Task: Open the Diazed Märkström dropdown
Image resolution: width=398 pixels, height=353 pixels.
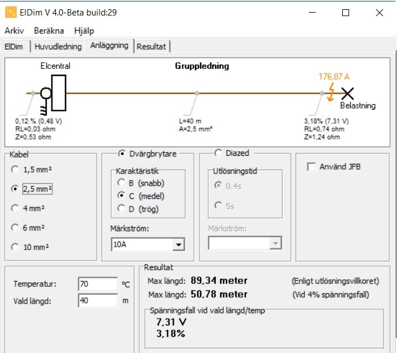Action: pyautogui.click(x=277, y=244)
